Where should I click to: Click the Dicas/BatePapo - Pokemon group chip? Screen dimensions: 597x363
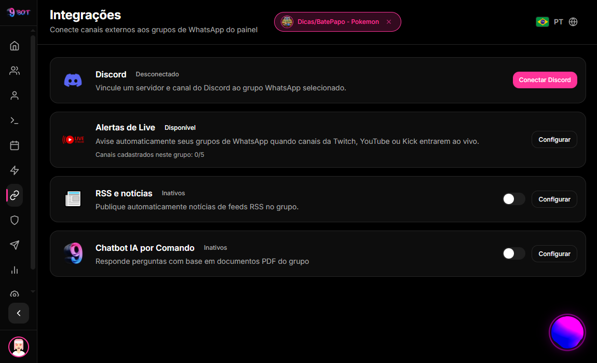click(337, 22)
